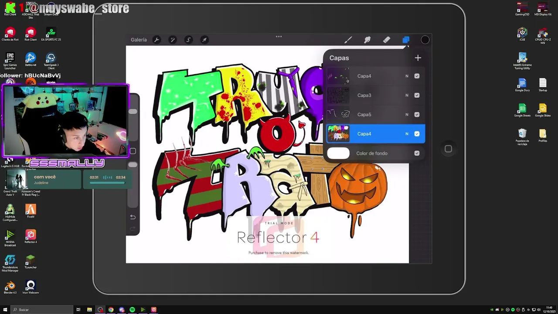Image resolution: width=558 pixels, height=314 pixels.
Task: Open Cliente de Riot desktop shortcut
Action: (x=10, y=34)
